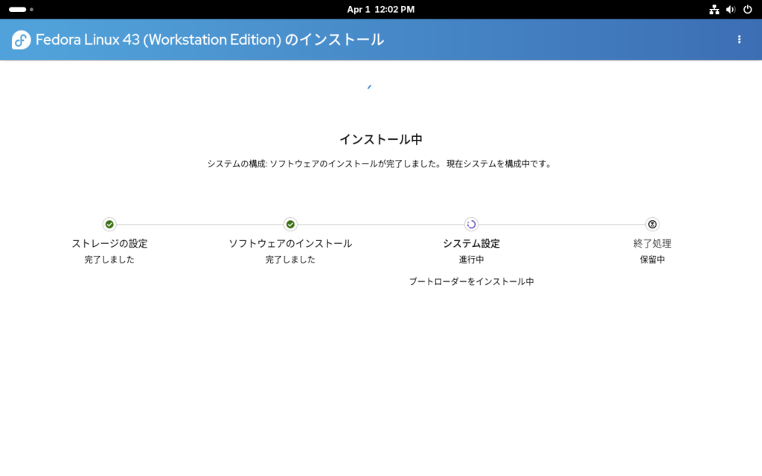Screen dimensions: 762x476
Task: Click the 保留中 status text
Action: (652, 260)
